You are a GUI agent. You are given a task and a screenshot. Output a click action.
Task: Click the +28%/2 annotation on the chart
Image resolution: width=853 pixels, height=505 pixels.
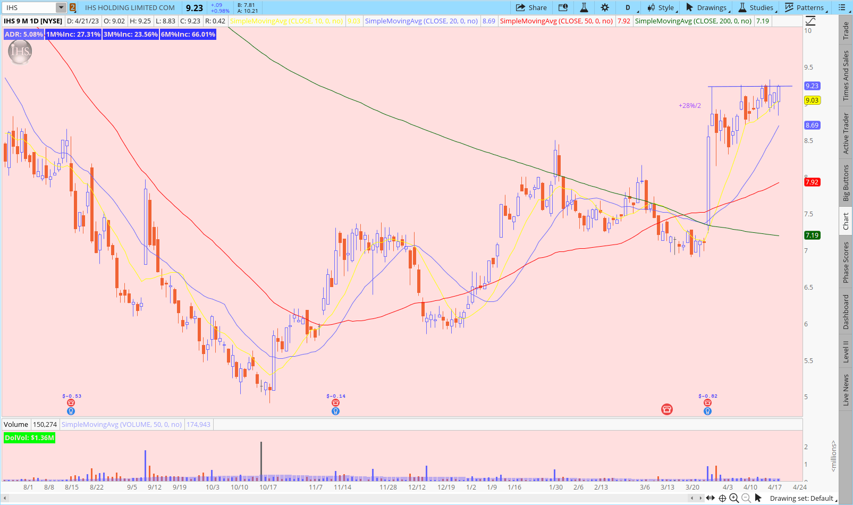690,106
